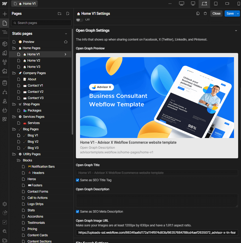This screenshot has width=241, height=243.
Task: Open the Style selectors droplets icon
Action: pos(5,62)
